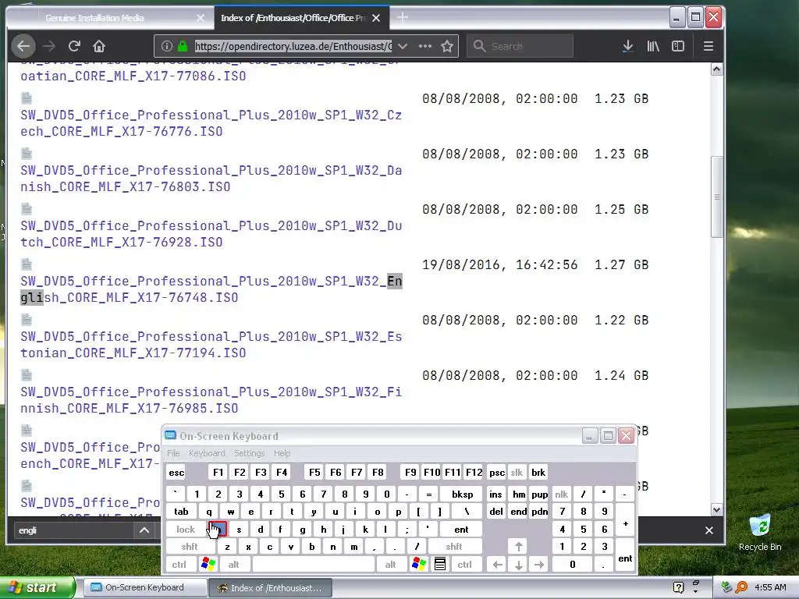The image size is (799, 599).
Task: Click the up arrow key on keyboard
Action: coord(518,547)
